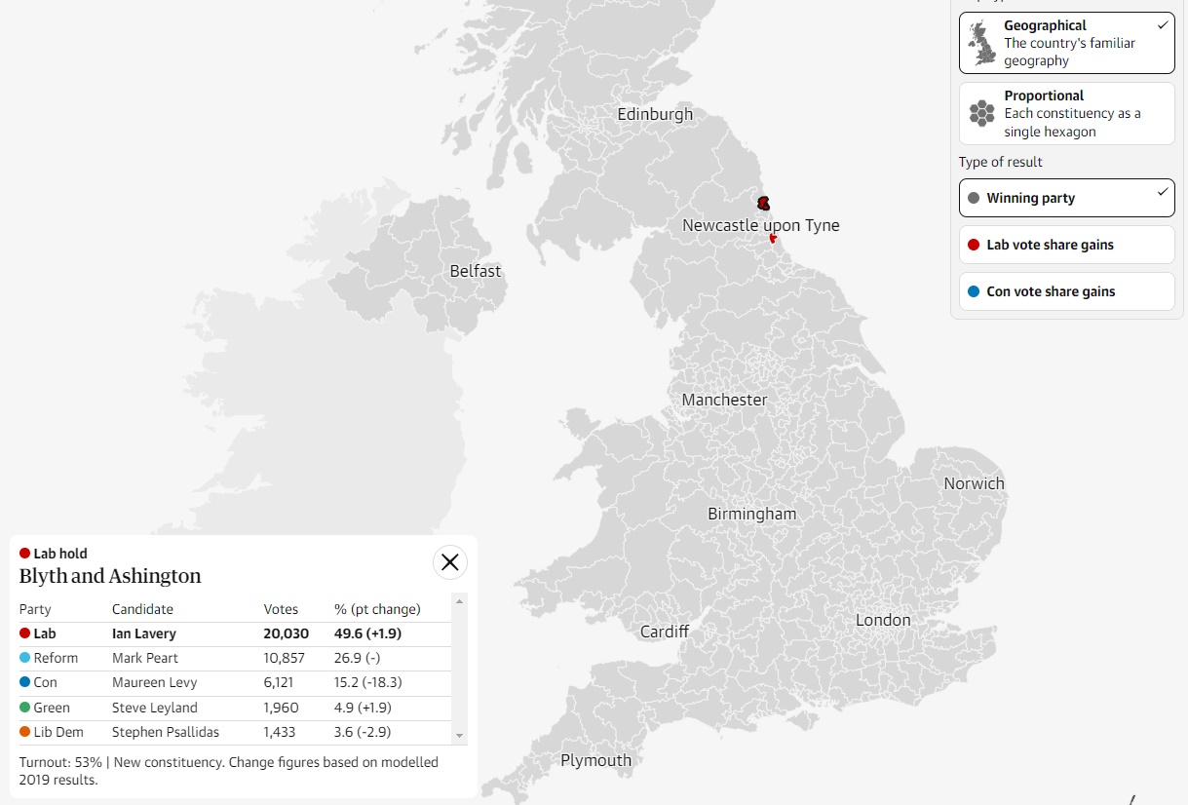Click the green Green party dot
1188x805 pixels.
[25, 708]
